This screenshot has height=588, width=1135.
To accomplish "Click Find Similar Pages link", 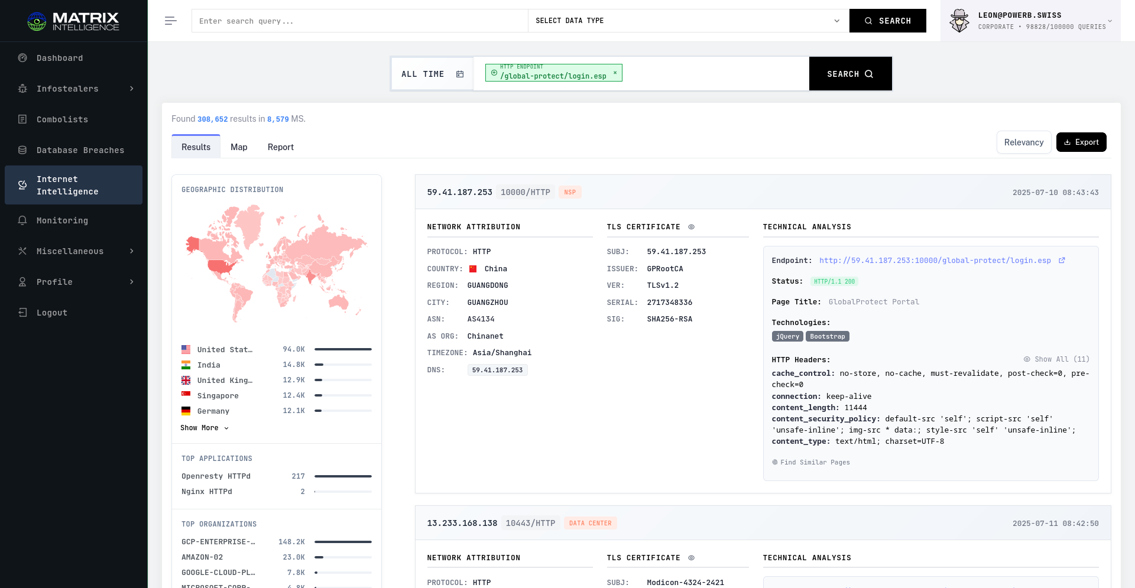I will click(811, 462).
